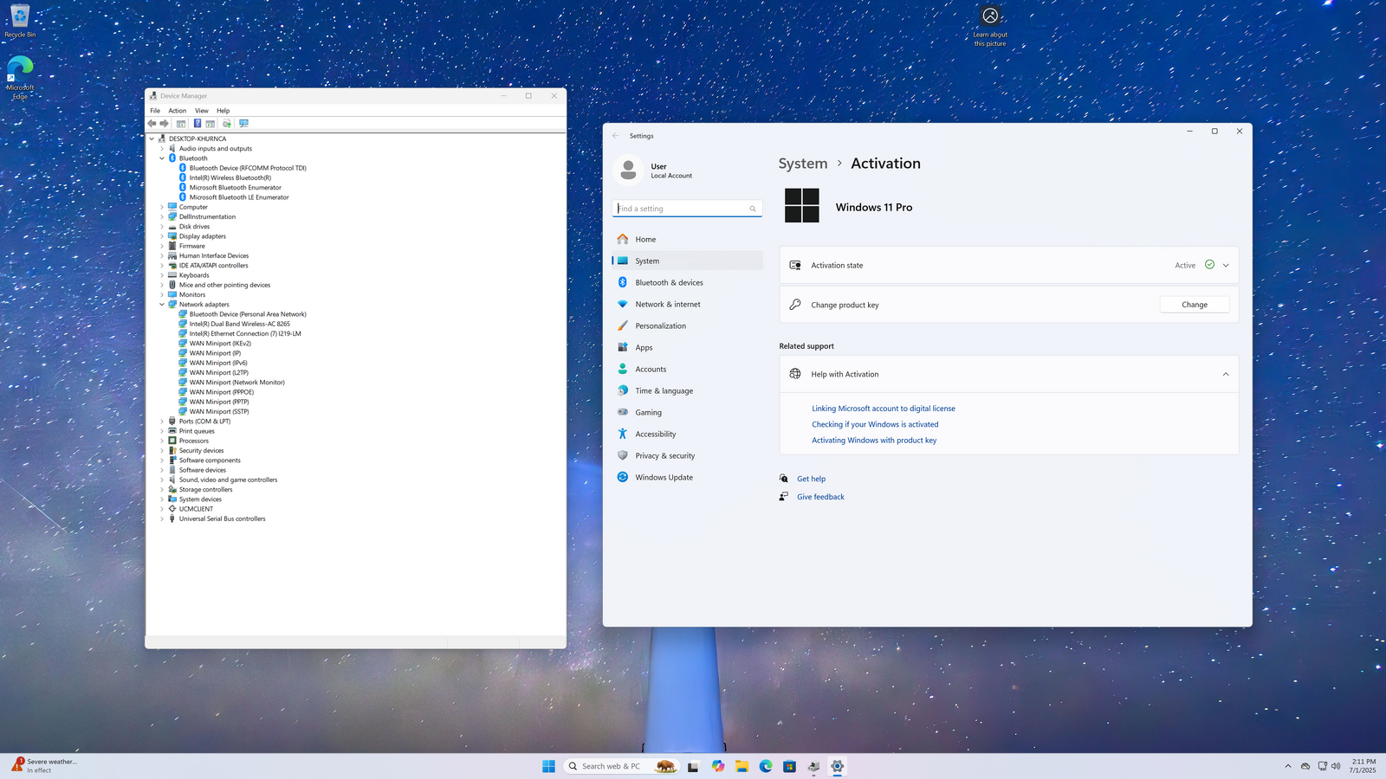Click the volume speaker icon in system tray
The image size is (1386, 779).
(x=1336, y=766)
